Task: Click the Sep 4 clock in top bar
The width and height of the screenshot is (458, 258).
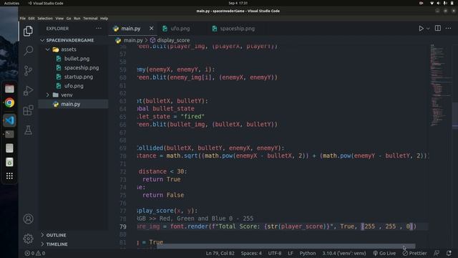Action: point(238,3)
